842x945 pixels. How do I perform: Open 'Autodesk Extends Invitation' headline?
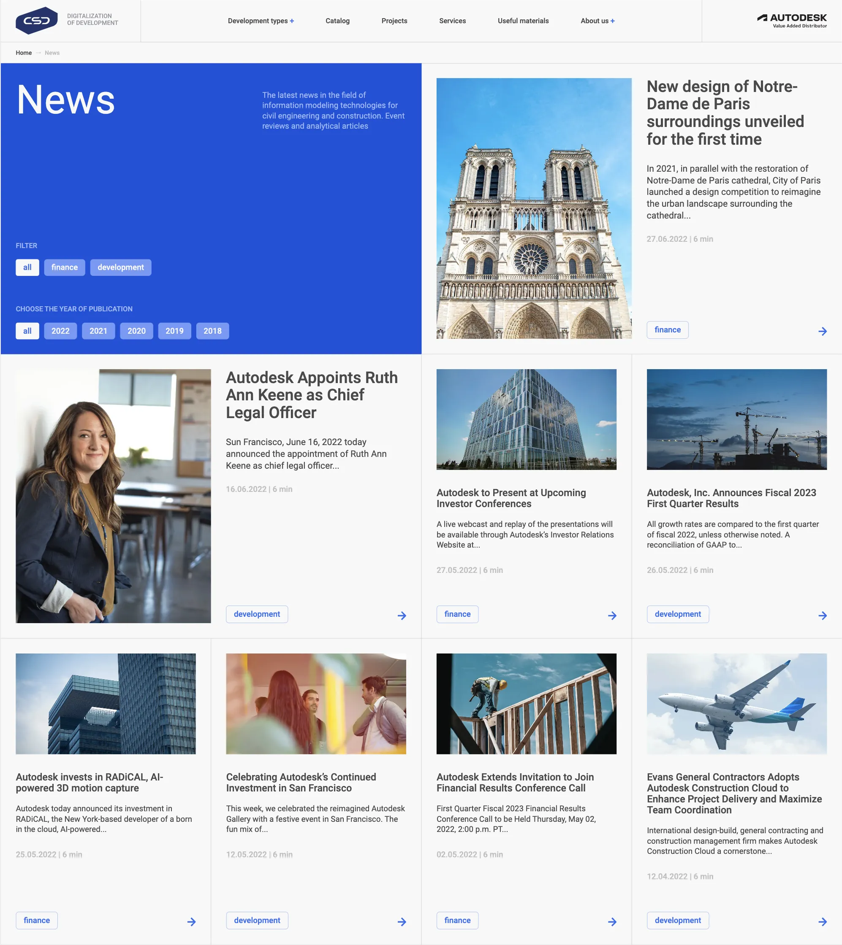(x=515, y=783)
